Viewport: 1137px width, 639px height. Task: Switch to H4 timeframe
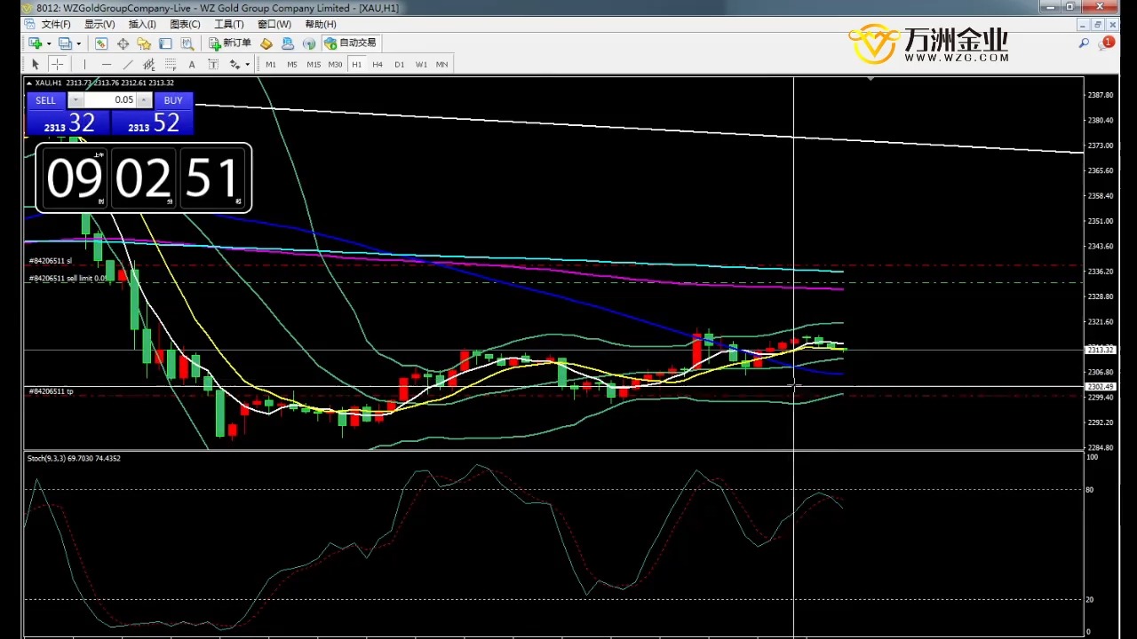coord(378,64)
